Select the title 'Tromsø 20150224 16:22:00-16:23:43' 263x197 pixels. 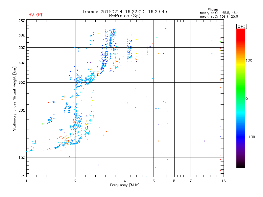pyautogui.click(x=125, y=11)
